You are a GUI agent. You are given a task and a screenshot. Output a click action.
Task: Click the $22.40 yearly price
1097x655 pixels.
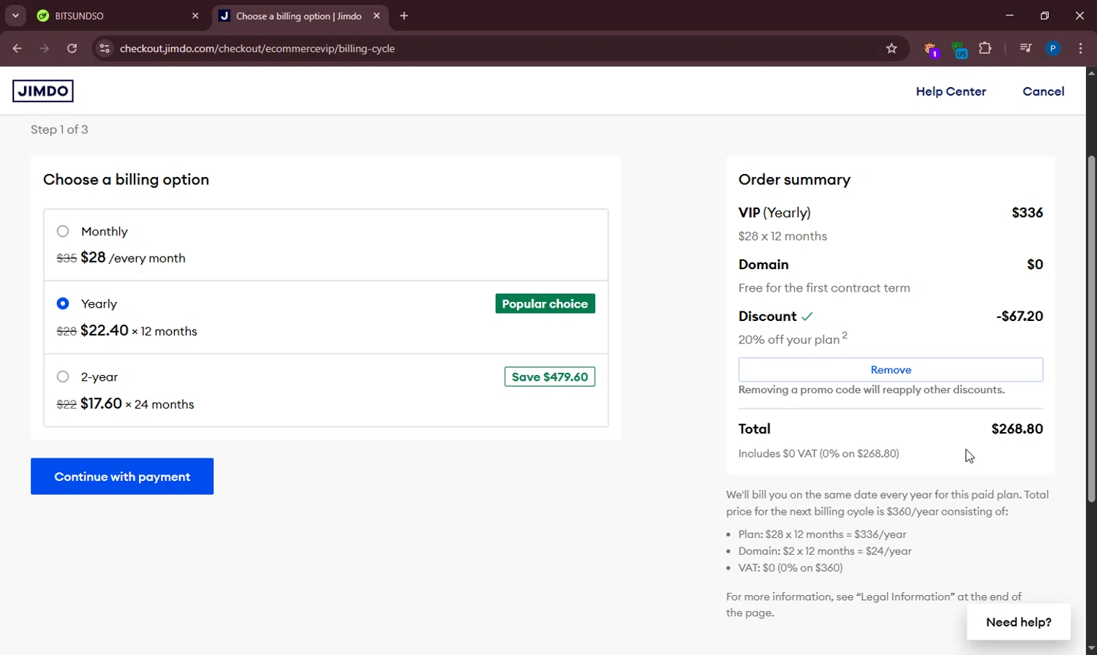tap(105, 330)
